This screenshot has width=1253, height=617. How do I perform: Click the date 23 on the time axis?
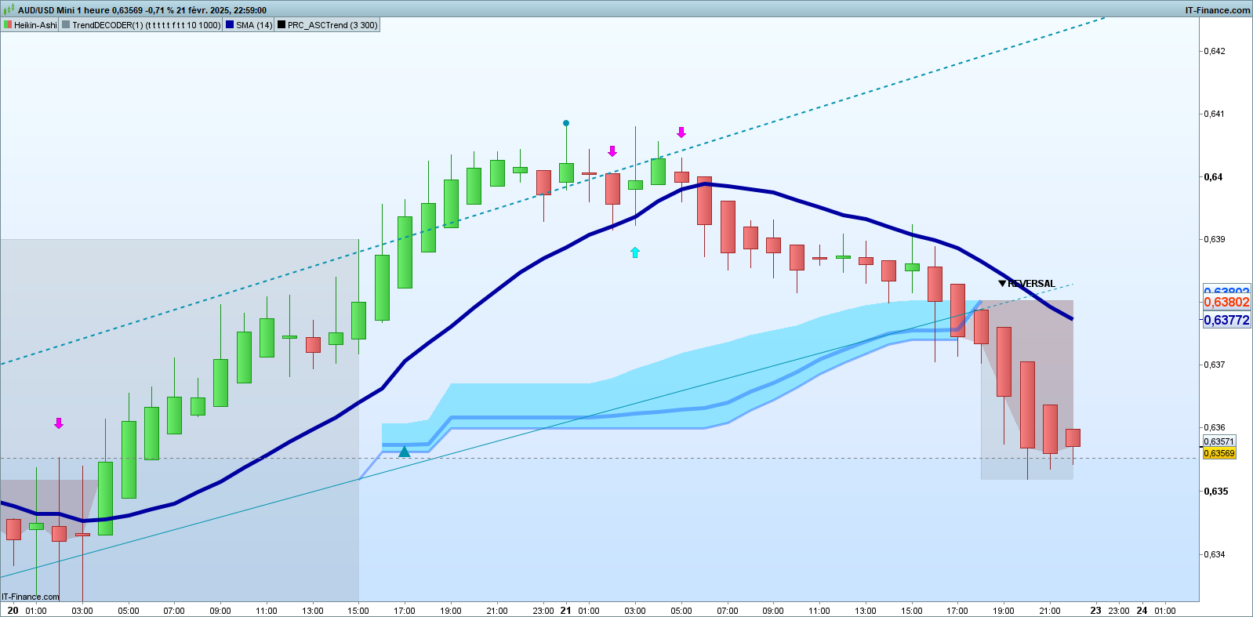[1095, 610]
